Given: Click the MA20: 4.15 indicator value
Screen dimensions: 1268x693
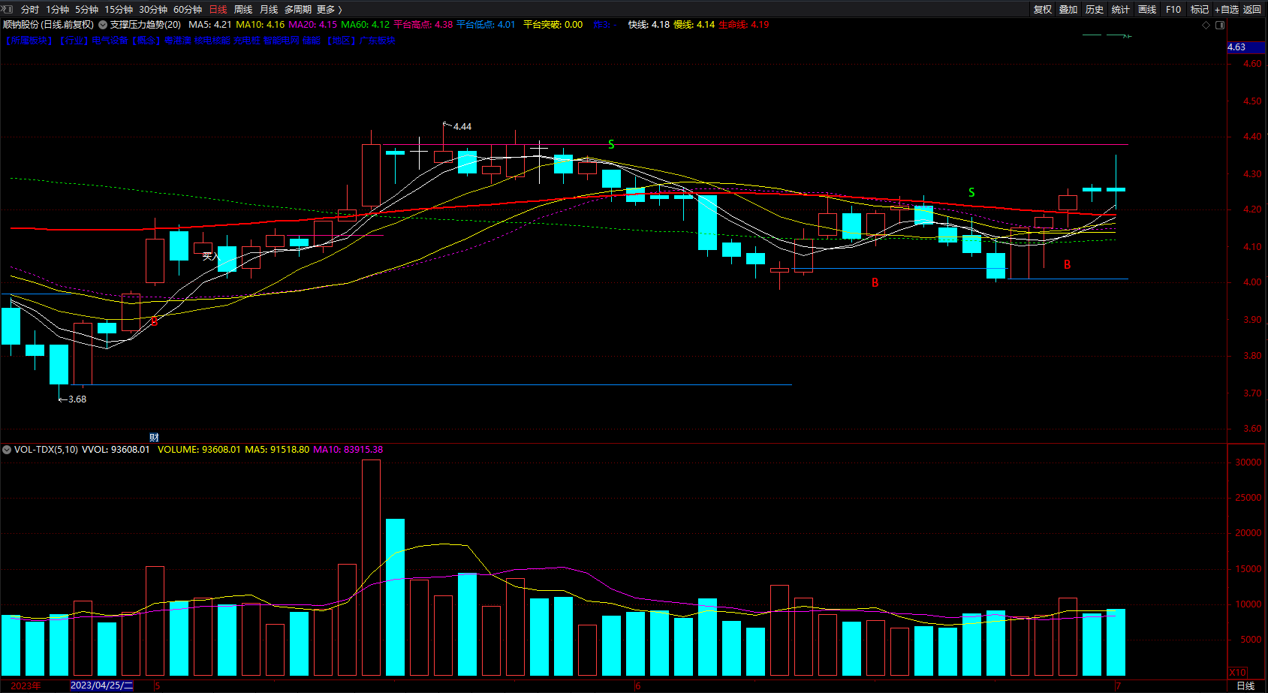Looking at the screenshot, I should pos(313,25).
